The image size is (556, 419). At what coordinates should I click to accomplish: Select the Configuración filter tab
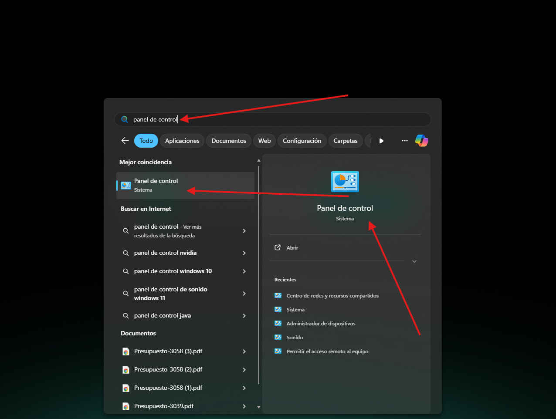pyautogui.click(x=302, y=141)
